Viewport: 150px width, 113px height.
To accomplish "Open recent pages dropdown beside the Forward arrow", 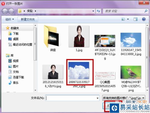I will point(16,11).
